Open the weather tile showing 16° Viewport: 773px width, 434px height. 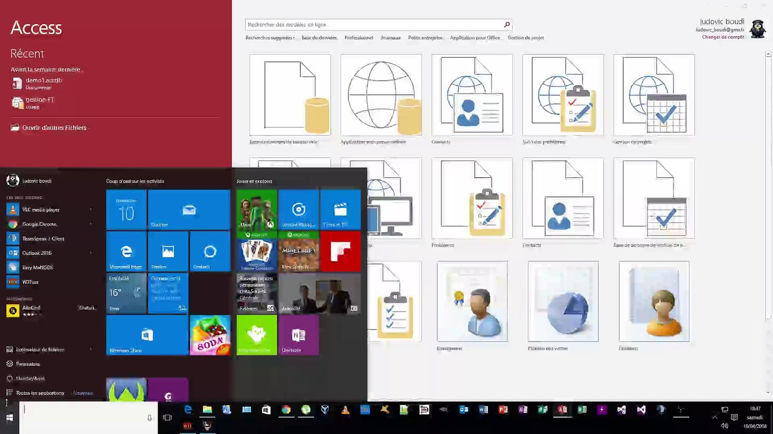click(126, 293)
